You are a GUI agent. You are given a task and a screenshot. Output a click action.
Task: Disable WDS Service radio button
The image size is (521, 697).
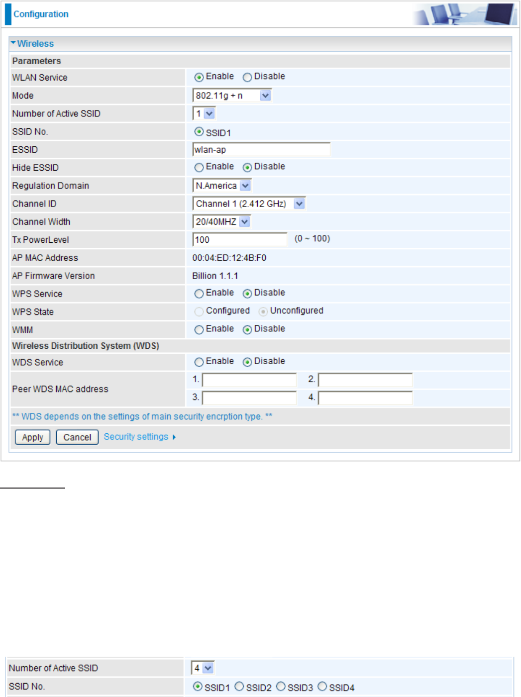[x=247, y=362]
